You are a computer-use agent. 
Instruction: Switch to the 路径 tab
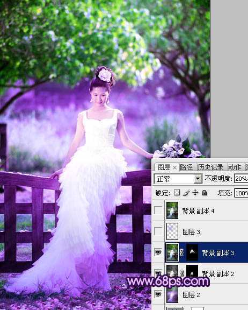click(186, 167)
